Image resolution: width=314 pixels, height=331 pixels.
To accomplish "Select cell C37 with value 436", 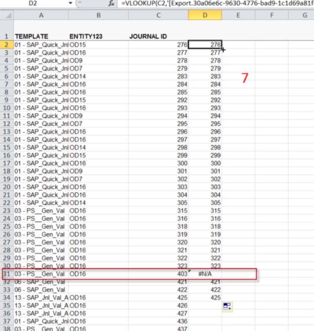I will tap(158, 321).
